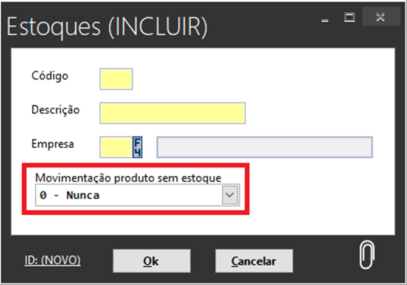Select the '0 - Nunca' combo box value

pyautogui.click(x=128, y=195)
